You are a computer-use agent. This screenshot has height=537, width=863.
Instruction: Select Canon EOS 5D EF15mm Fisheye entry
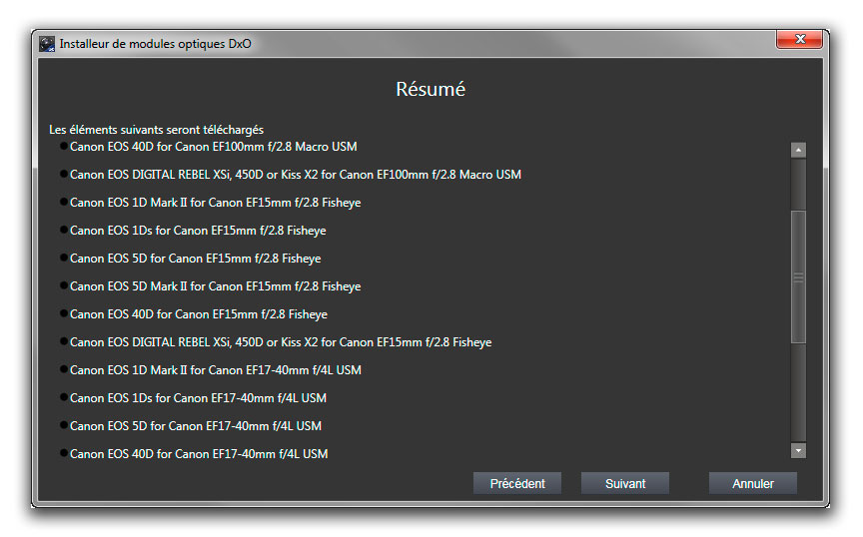(x=196, y=259)
